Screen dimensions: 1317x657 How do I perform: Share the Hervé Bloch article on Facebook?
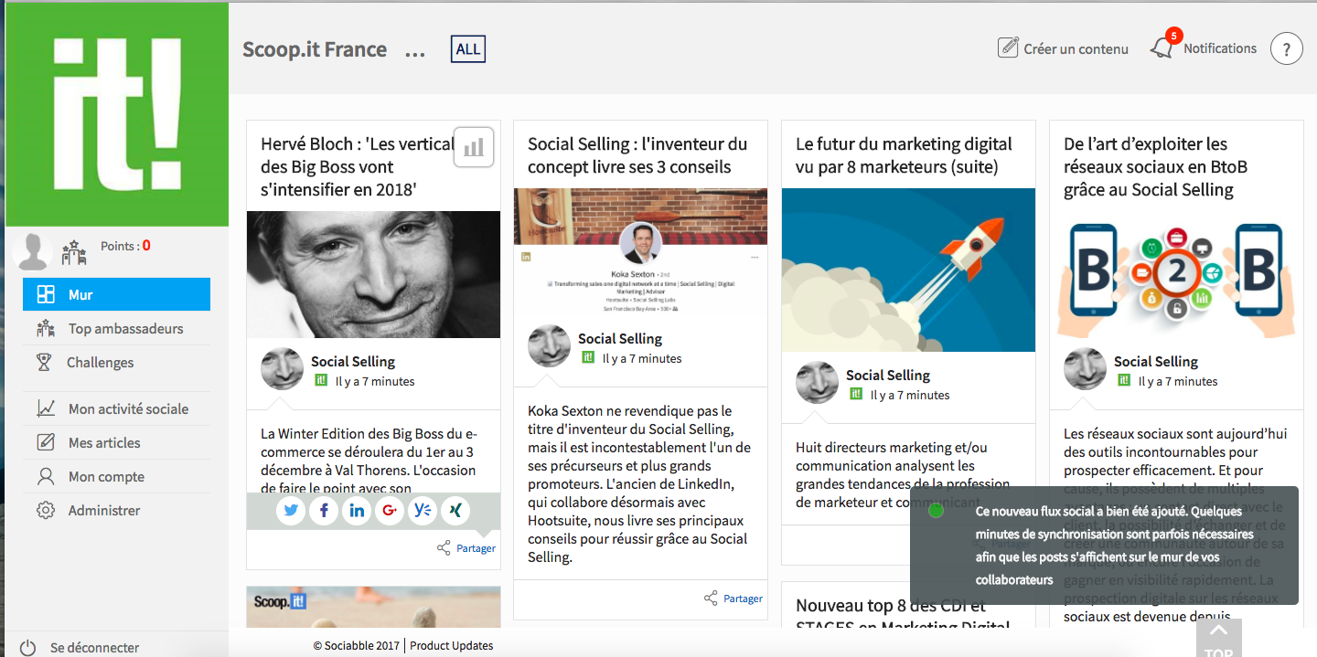pos(324,511)
